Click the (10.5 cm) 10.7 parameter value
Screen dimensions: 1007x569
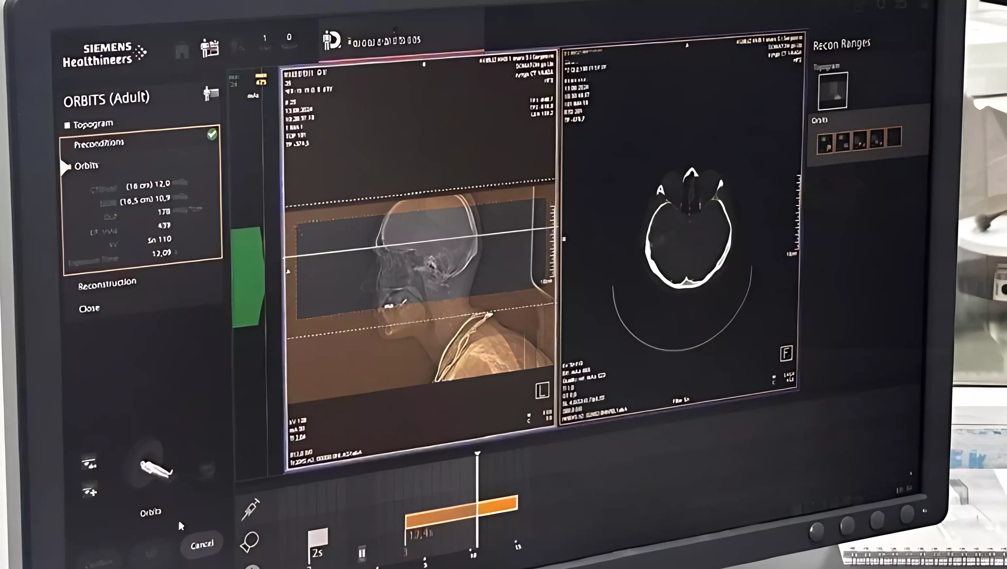point(145,200)
